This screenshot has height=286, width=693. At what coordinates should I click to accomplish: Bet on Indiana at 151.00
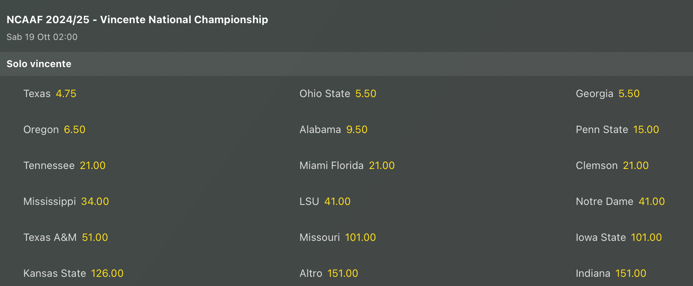pos(611,273)
